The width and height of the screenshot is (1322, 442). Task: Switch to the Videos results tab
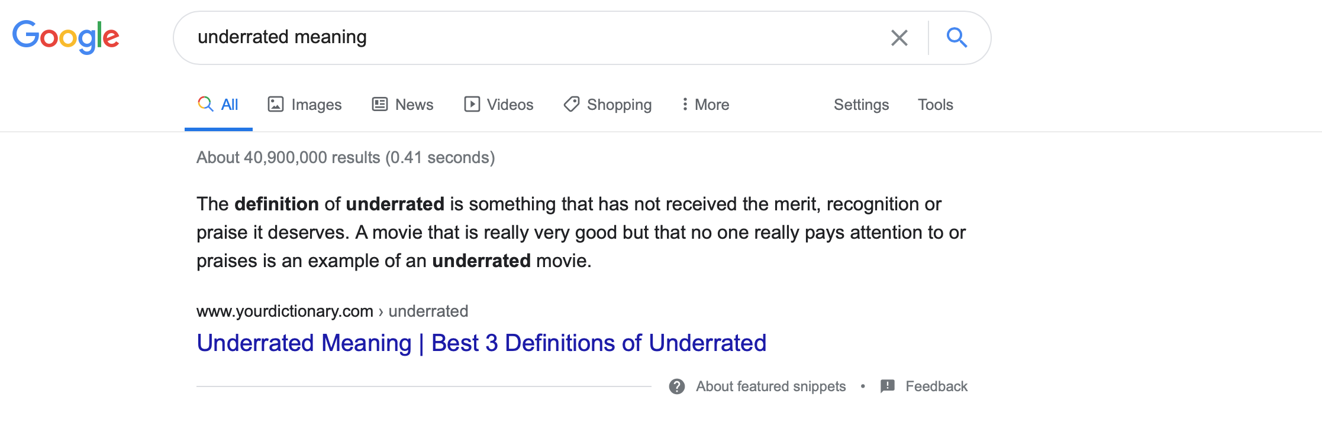coord(499,105)
